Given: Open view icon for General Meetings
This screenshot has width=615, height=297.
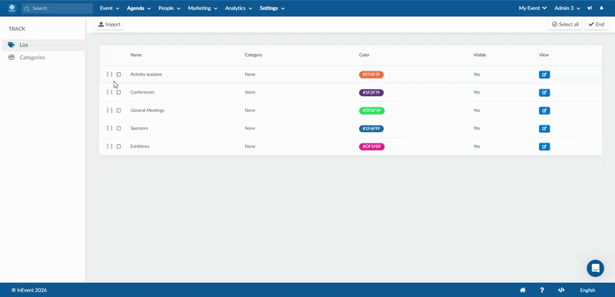Looking at the screenshot, I should (544, 111).
